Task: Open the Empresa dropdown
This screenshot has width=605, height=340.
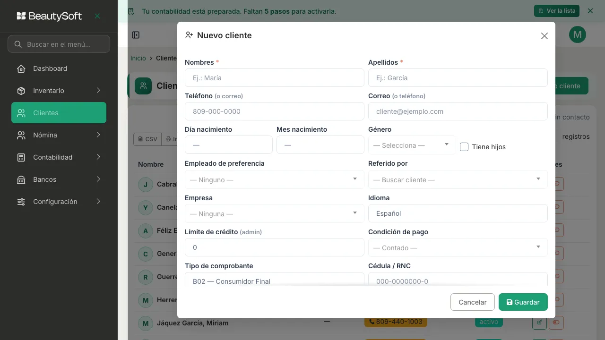Action: tap(274, 213)
